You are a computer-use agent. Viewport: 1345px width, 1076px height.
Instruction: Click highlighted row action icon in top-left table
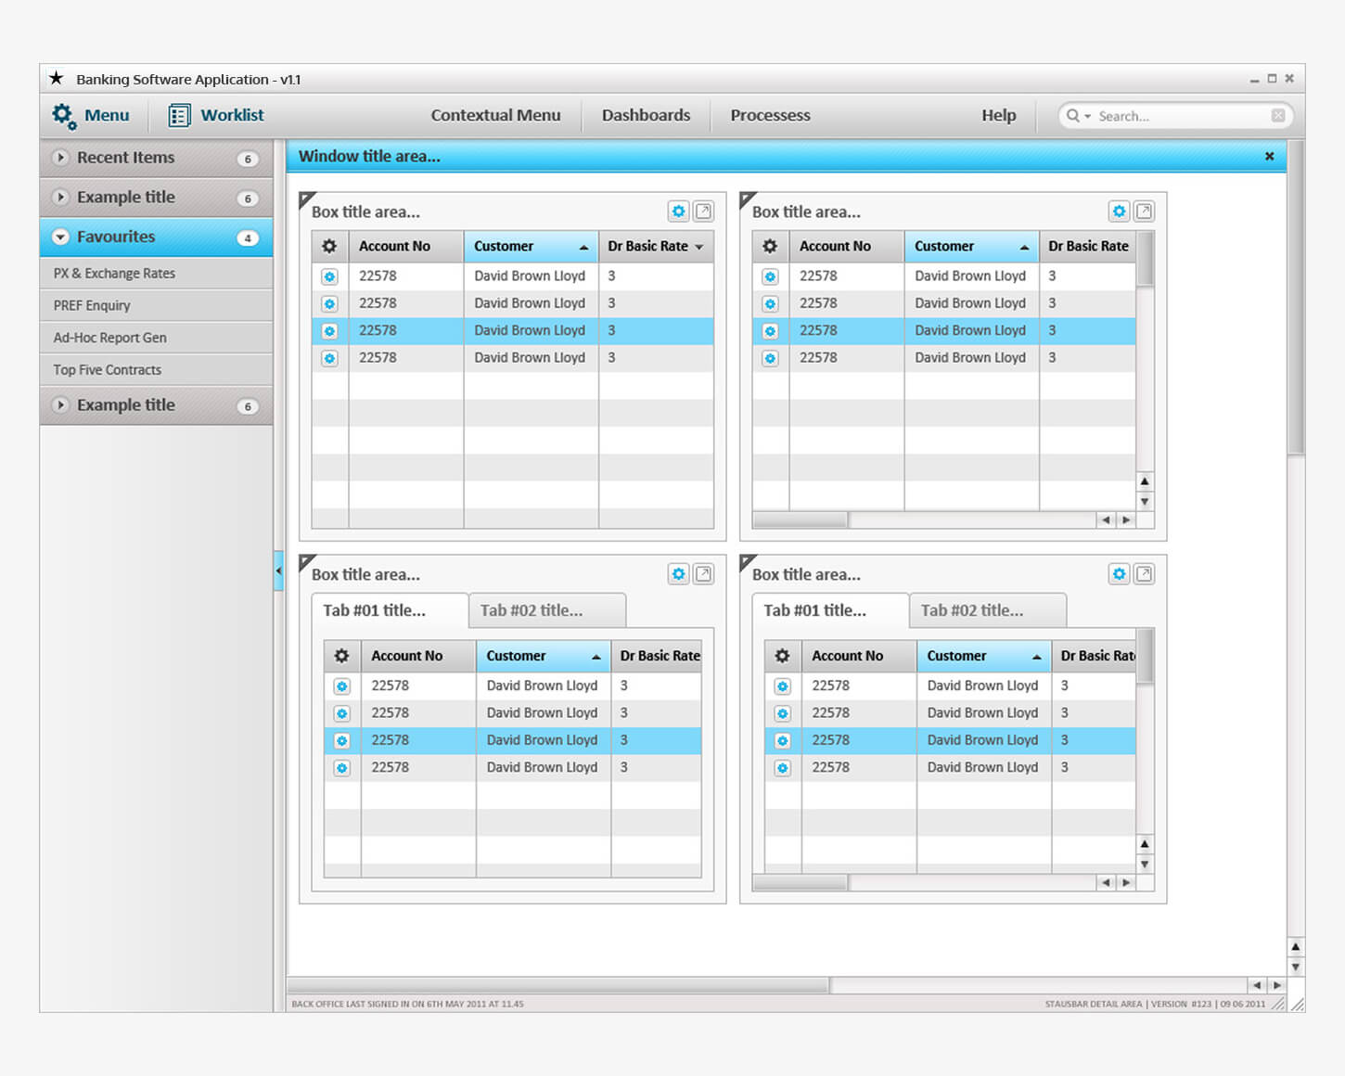tap(329, 331)
